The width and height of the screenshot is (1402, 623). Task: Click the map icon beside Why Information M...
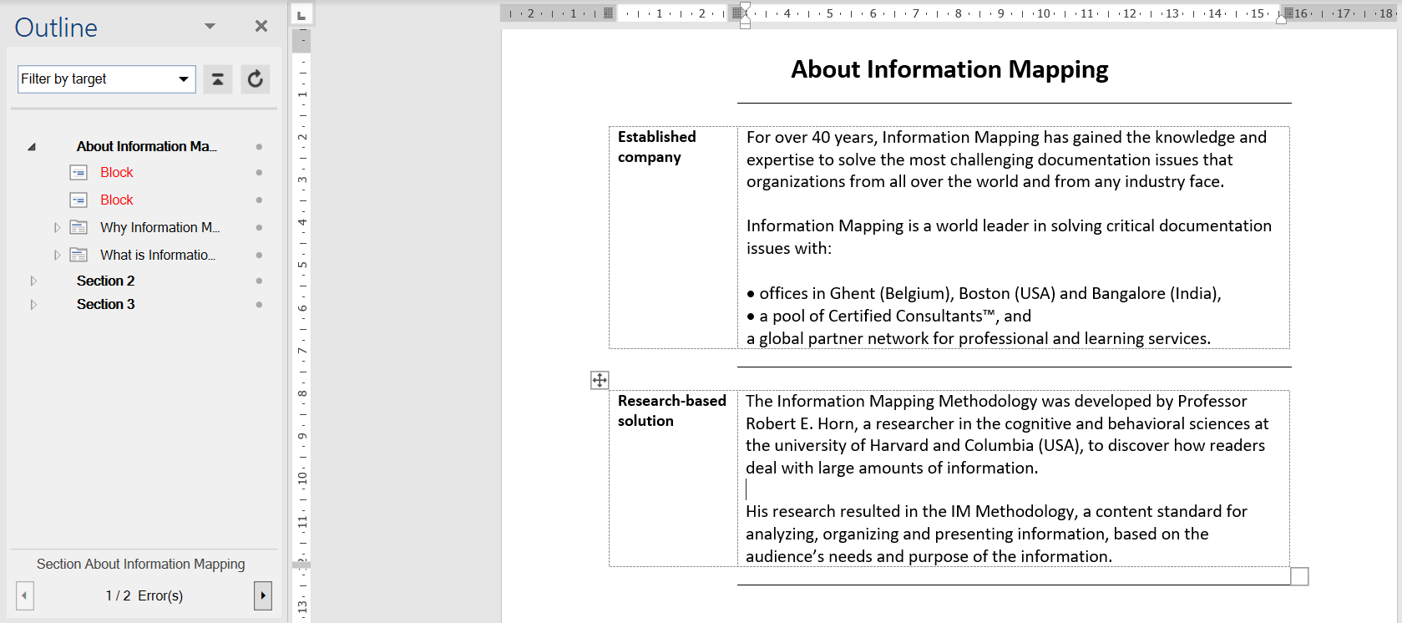[x=78, y=227]
